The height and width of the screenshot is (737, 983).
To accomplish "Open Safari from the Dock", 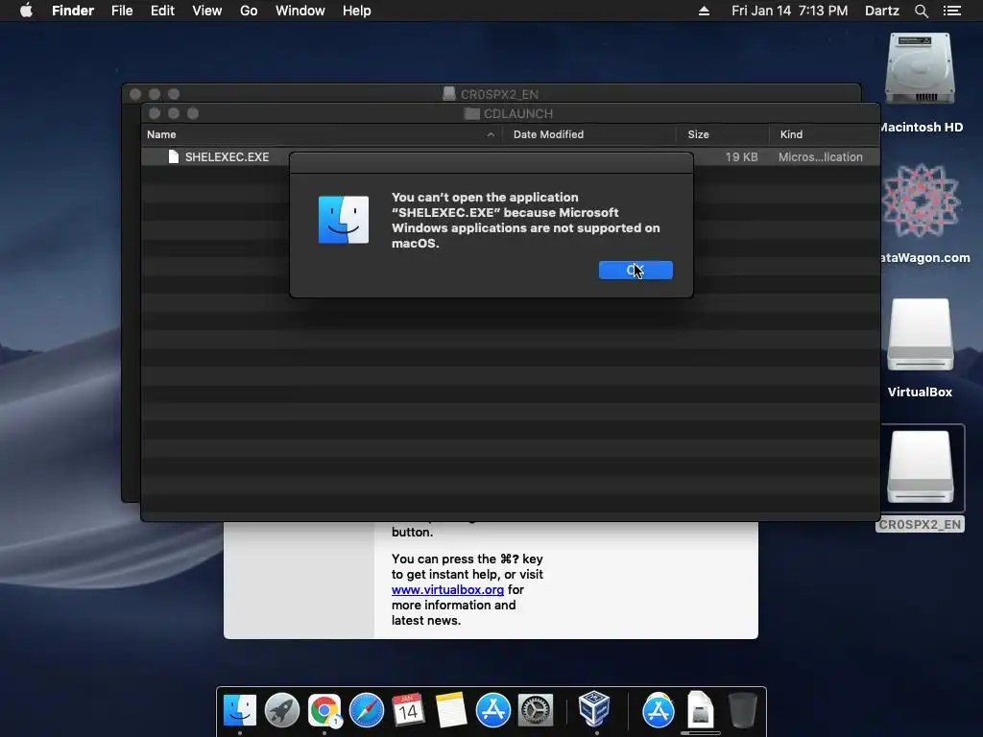I will 366,710.
